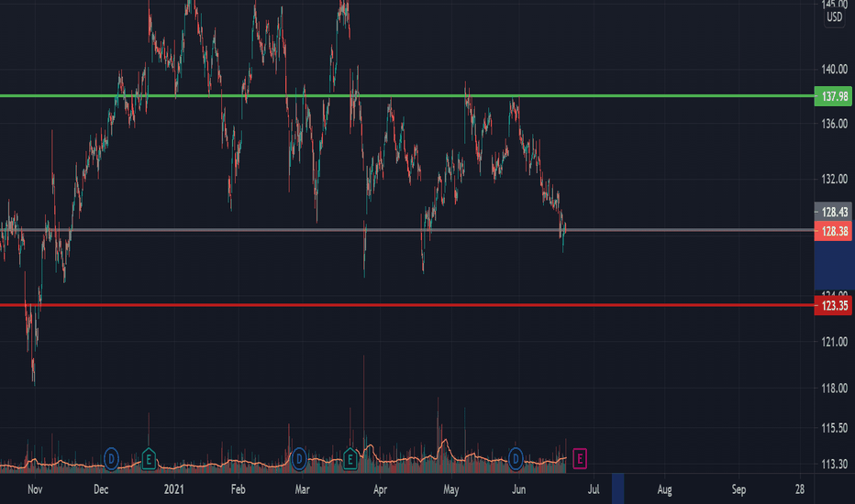855x504 pixels.
Task: Click the blue highlighted marker on time axis
Action: coord(617,488)
